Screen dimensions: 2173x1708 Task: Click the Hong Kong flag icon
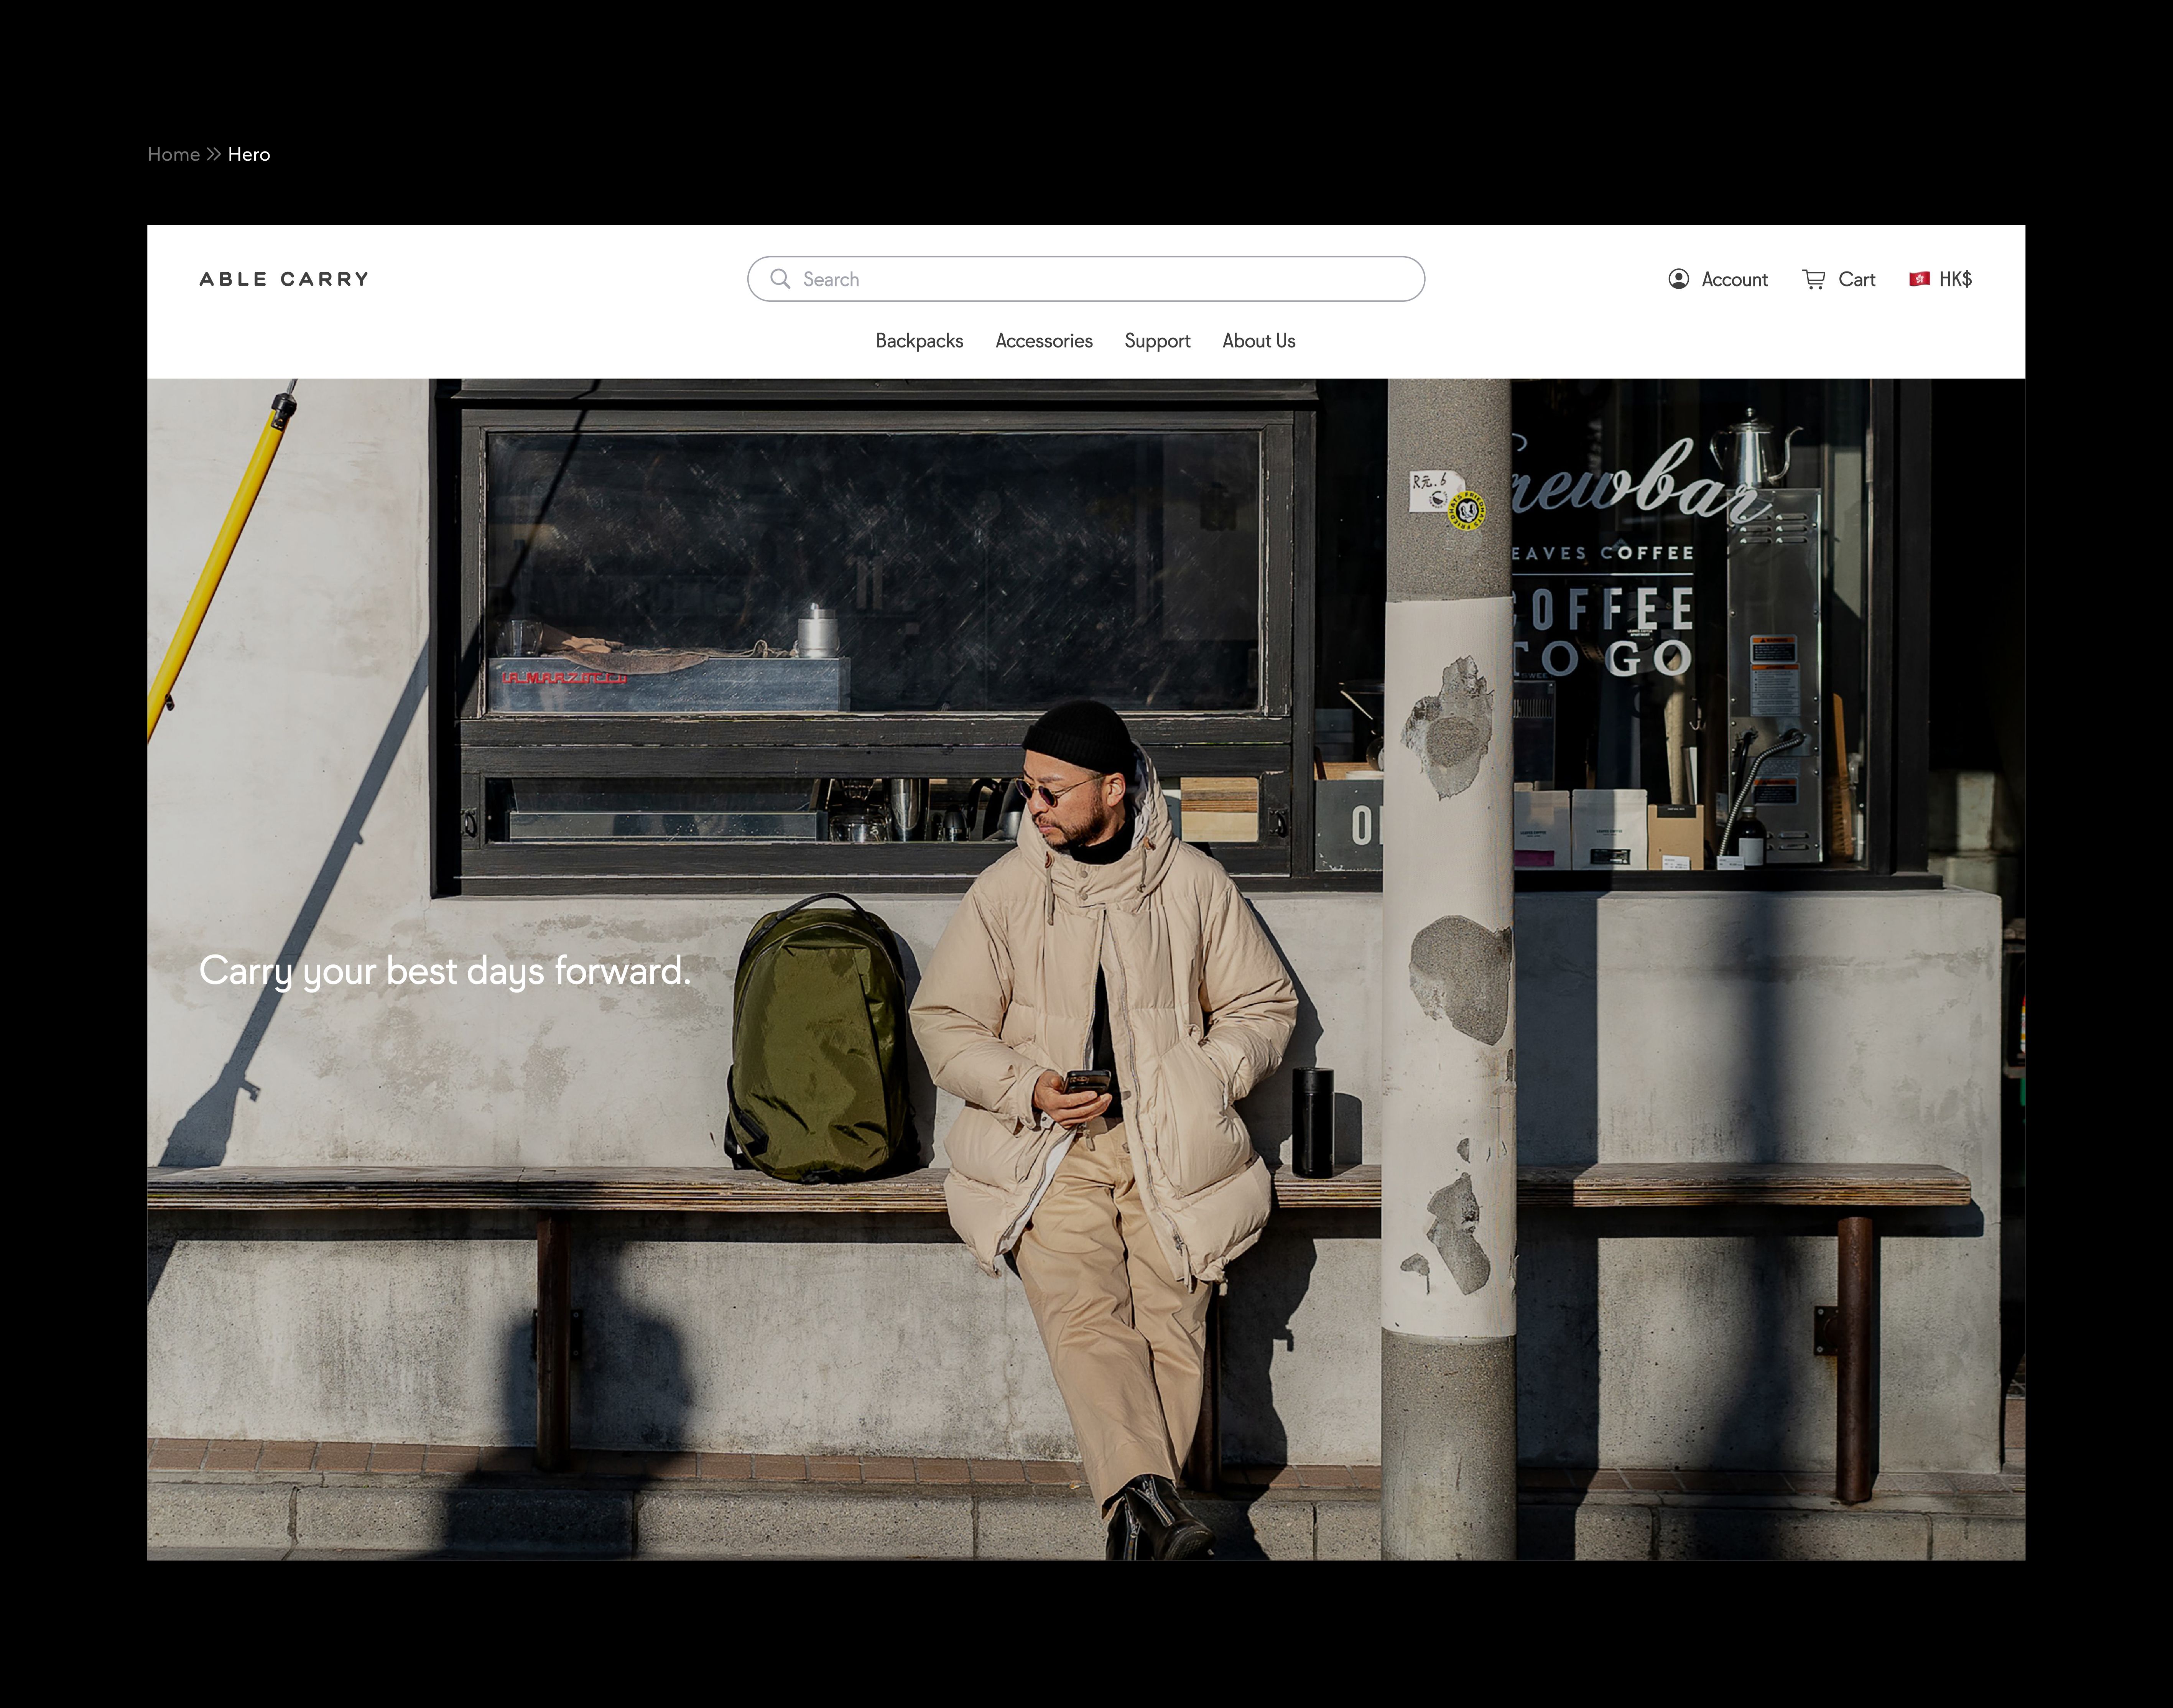[1919, 279]
